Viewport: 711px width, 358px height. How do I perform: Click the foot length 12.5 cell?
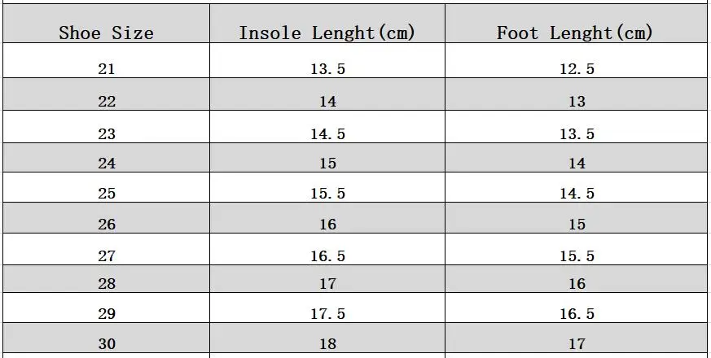click(x=577, y=69)
